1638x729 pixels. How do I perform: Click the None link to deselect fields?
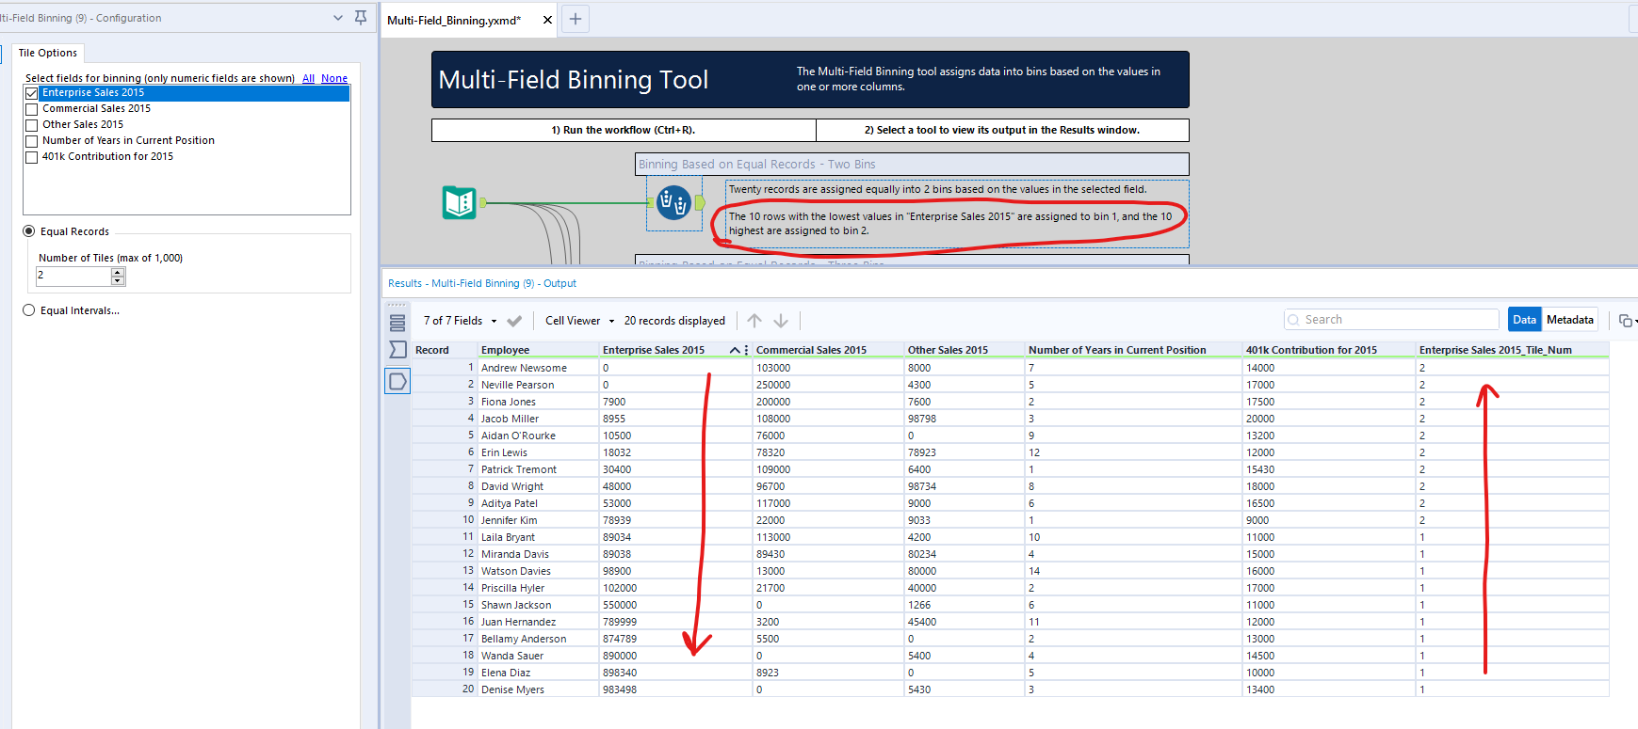coord(334,78)
